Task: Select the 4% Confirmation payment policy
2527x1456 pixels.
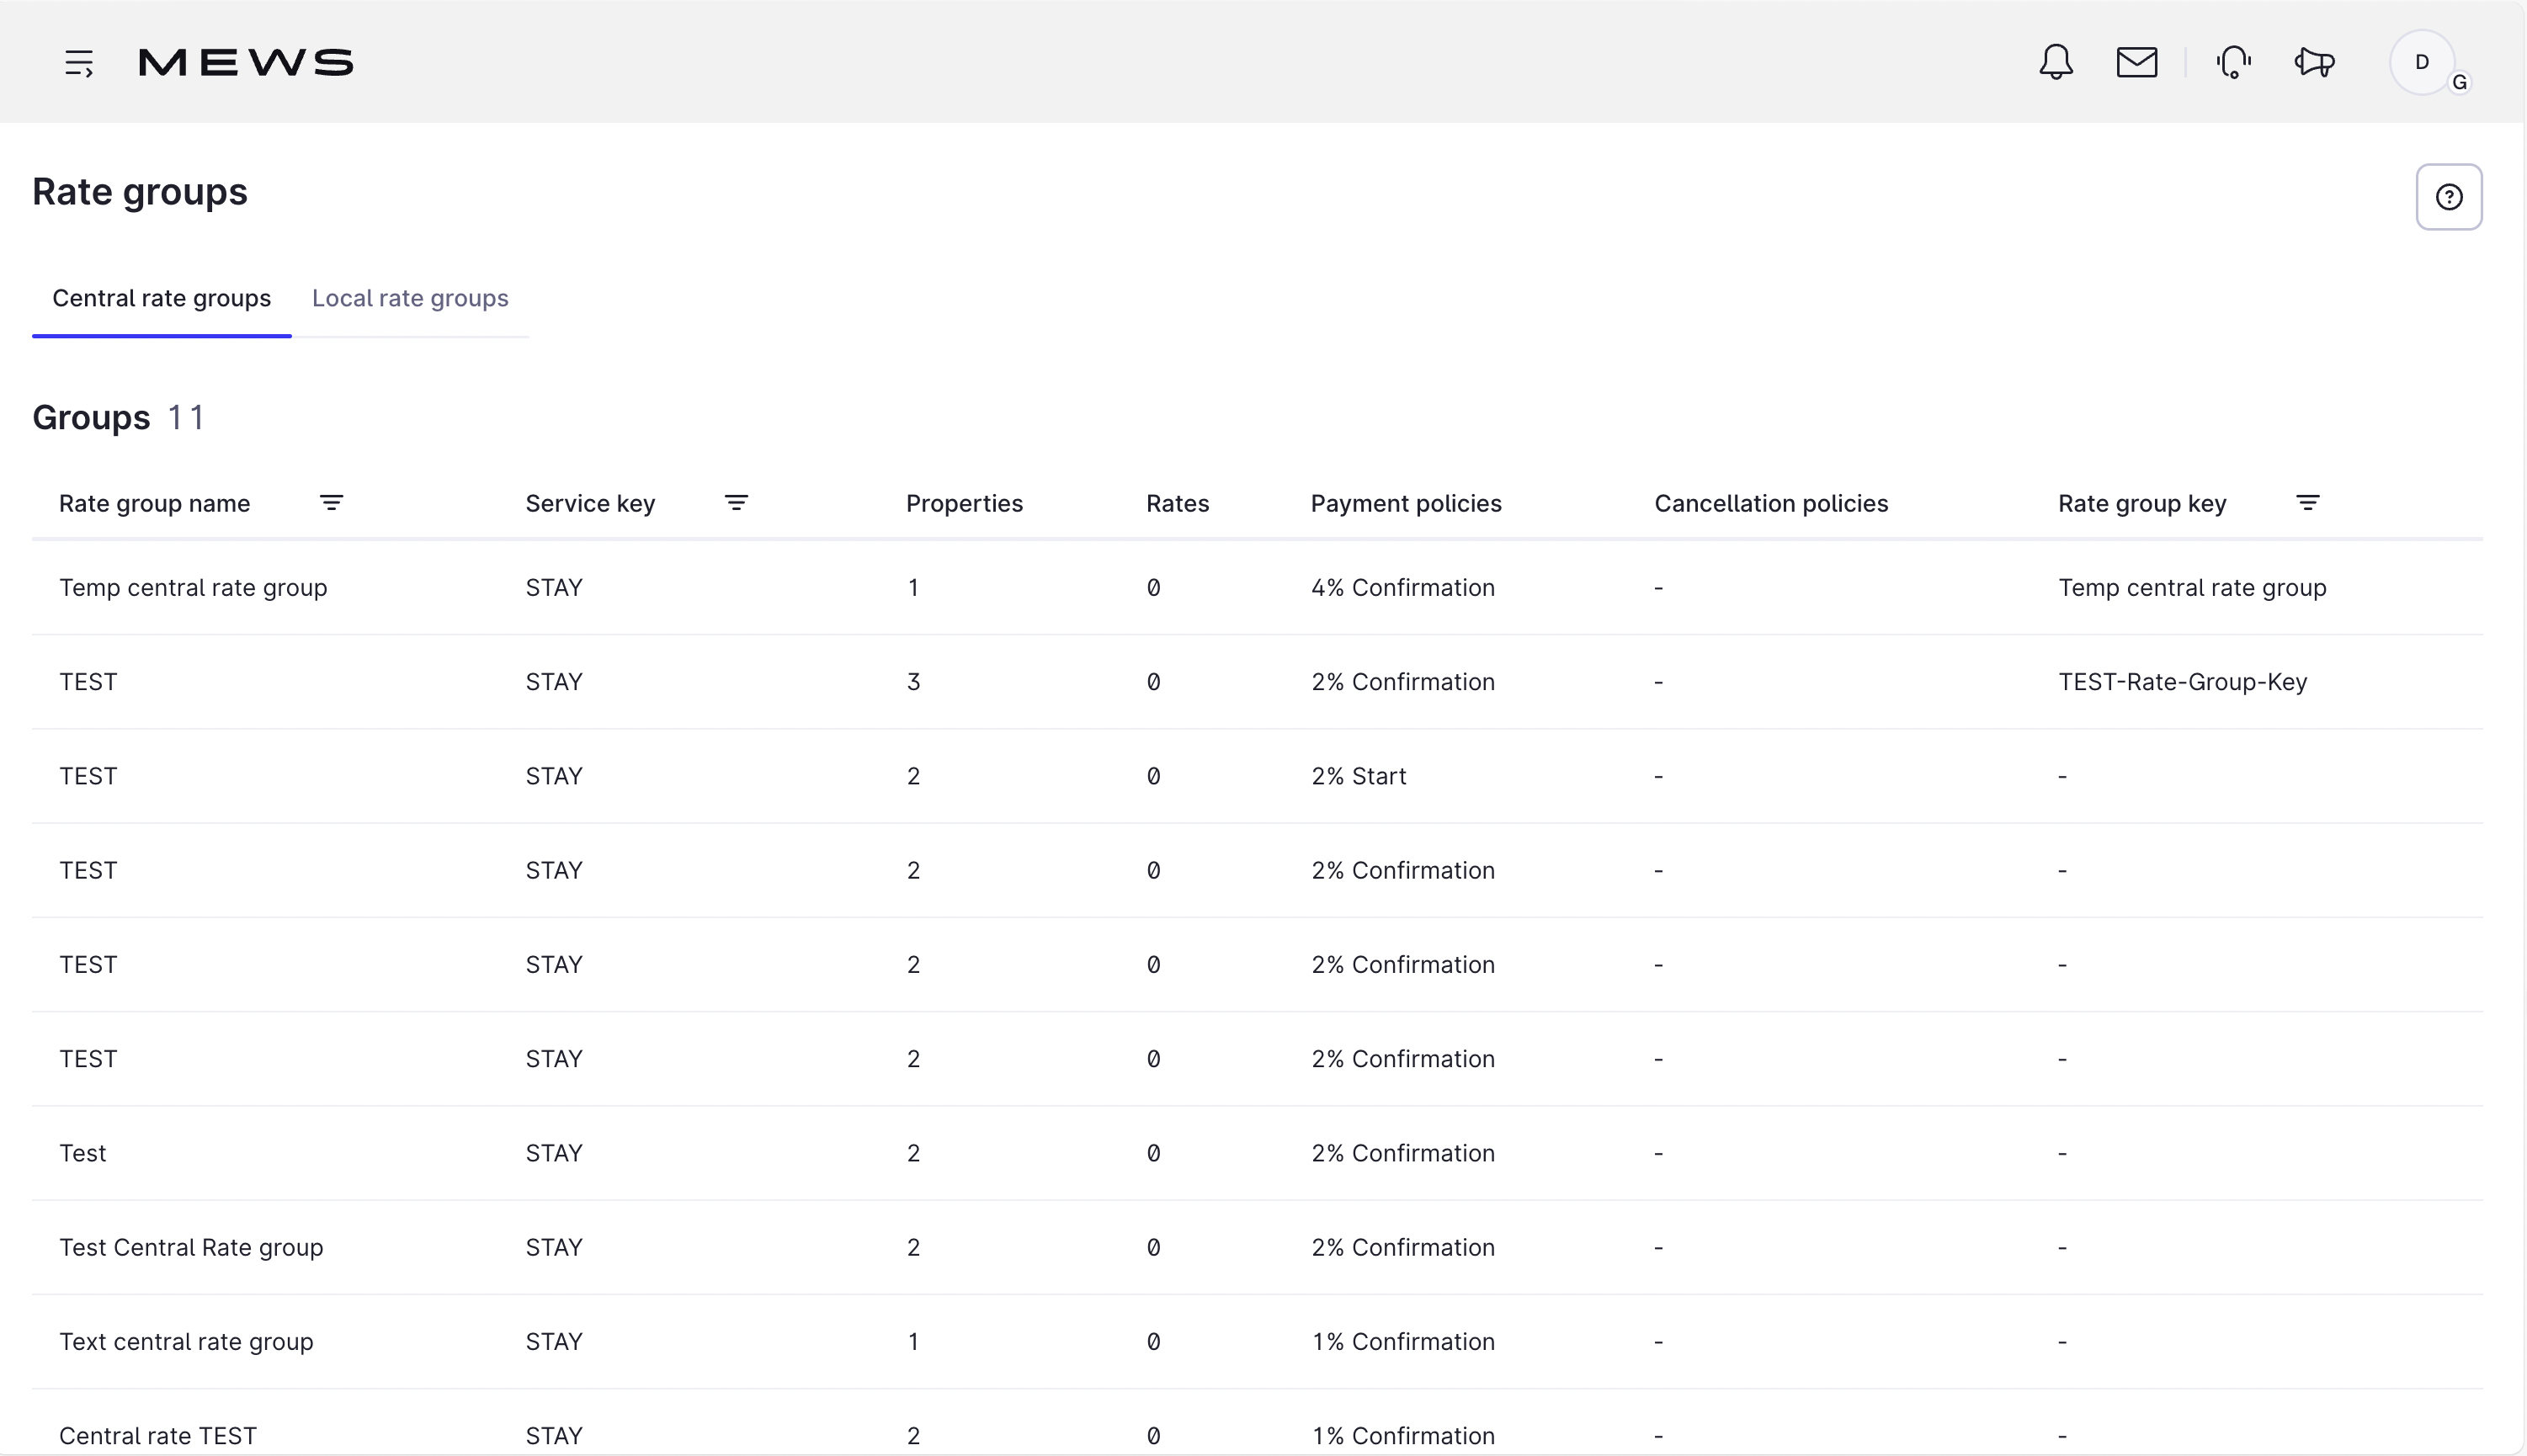Action: [1403, 587]
